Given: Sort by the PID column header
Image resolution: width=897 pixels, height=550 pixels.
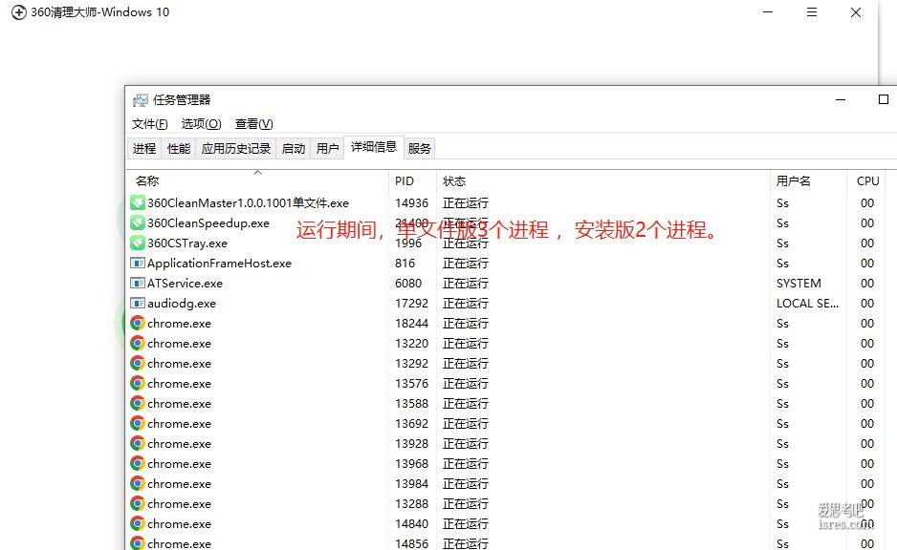Looking at the screenshot, I should pos(412,181).
